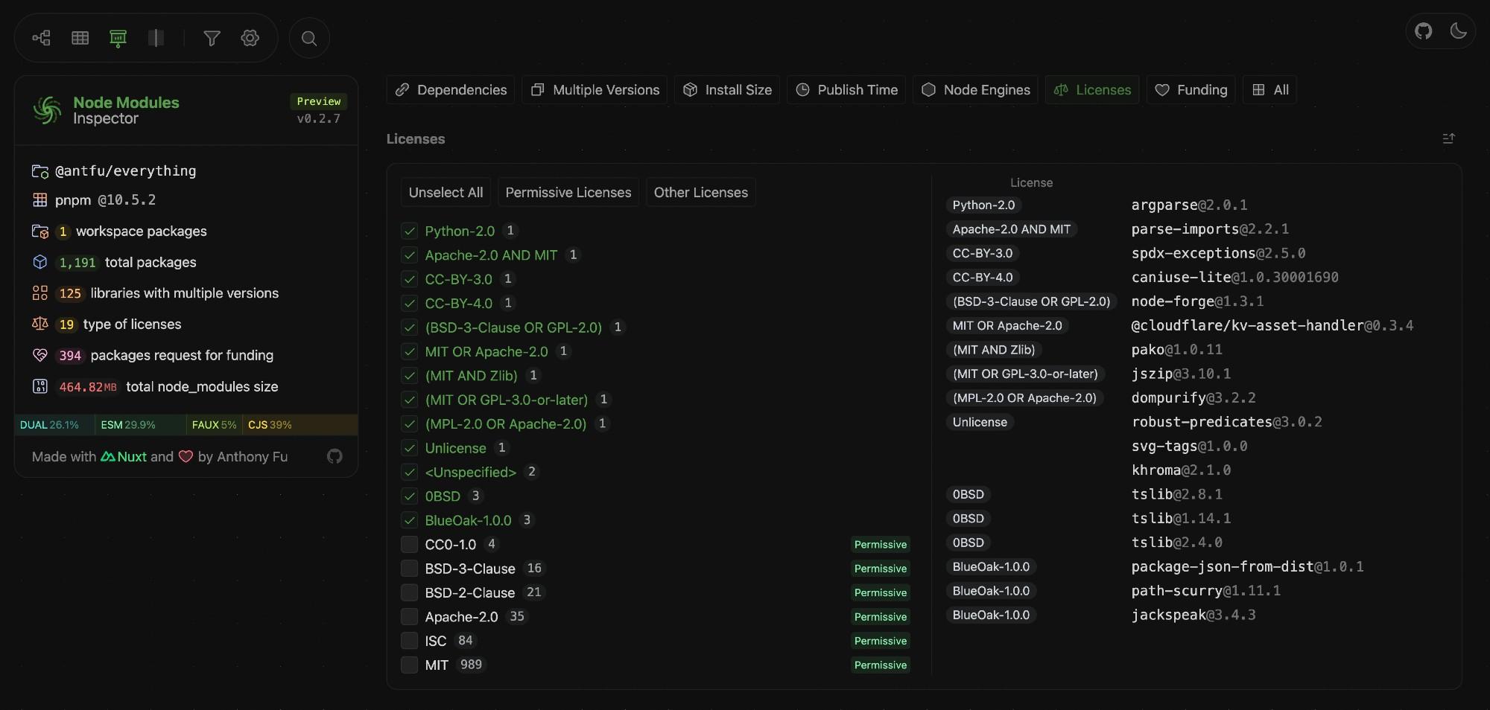Uncheck the BlueOak-1.0.0 checkbox

[409, 520]
